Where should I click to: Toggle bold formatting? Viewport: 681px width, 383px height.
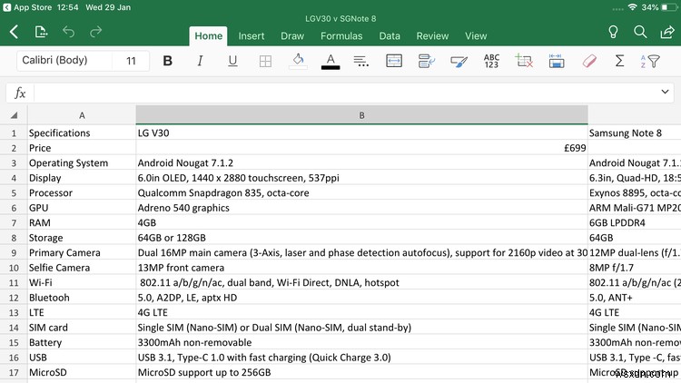[168, 61]
